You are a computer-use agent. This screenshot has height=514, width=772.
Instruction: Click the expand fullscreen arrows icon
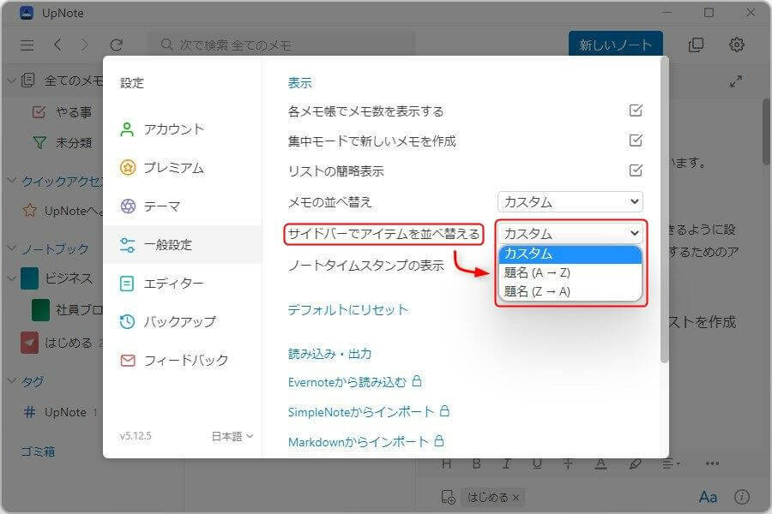click(x=736, y=81)
